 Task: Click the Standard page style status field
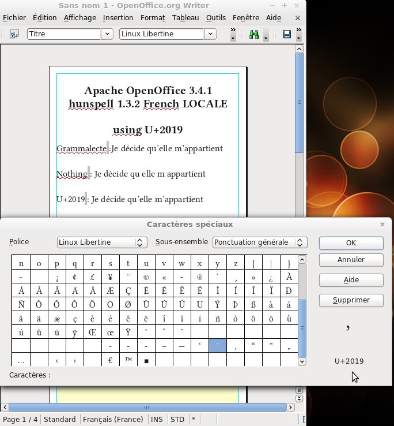click(60, 420)
